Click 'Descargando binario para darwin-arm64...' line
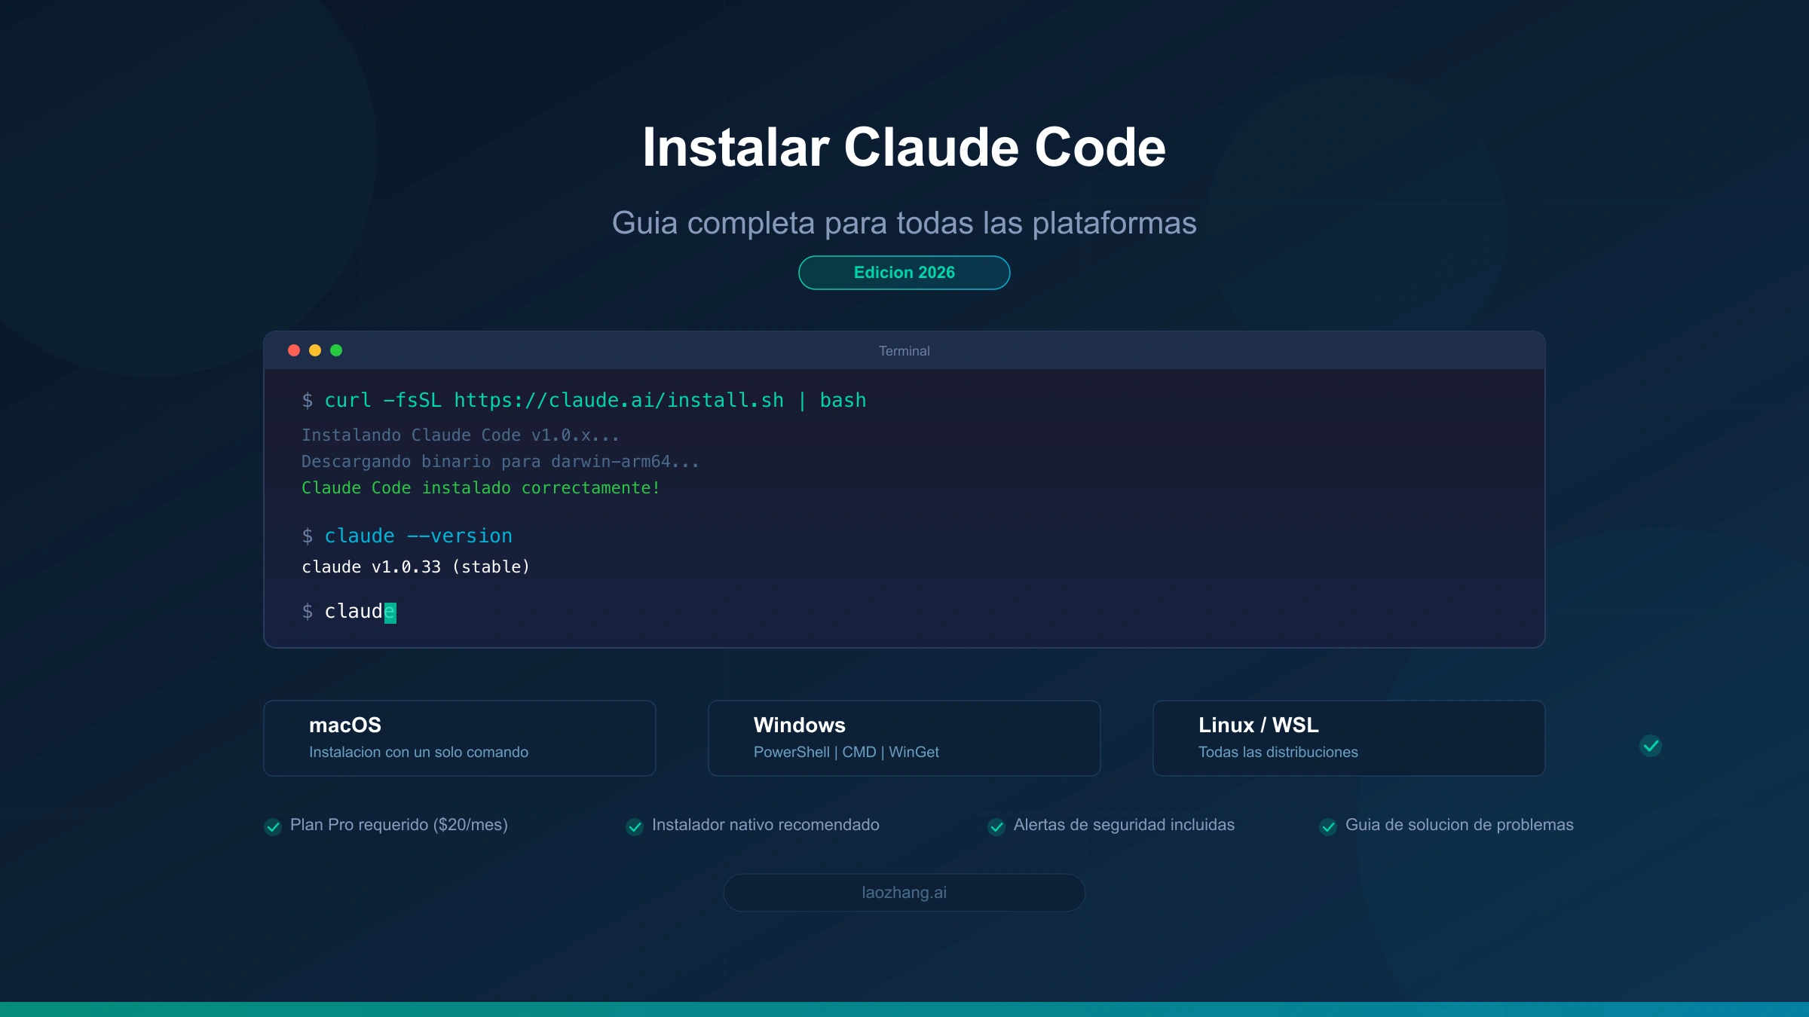The image size is (1809, 1017). 500,462
